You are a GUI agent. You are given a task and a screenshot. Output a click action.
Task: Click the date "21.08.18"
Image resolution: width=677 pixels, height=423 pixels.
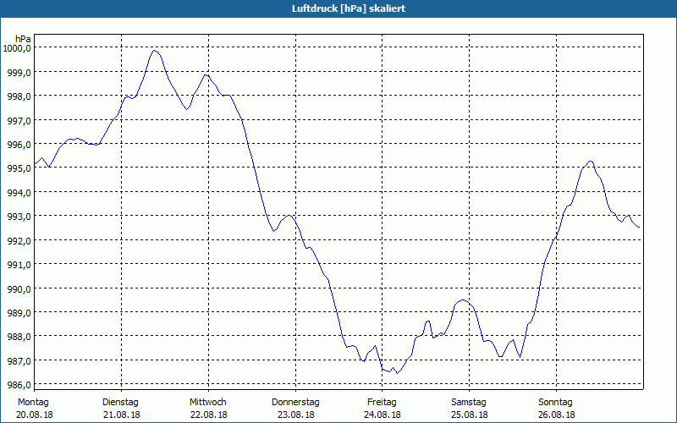click(122, 415)
